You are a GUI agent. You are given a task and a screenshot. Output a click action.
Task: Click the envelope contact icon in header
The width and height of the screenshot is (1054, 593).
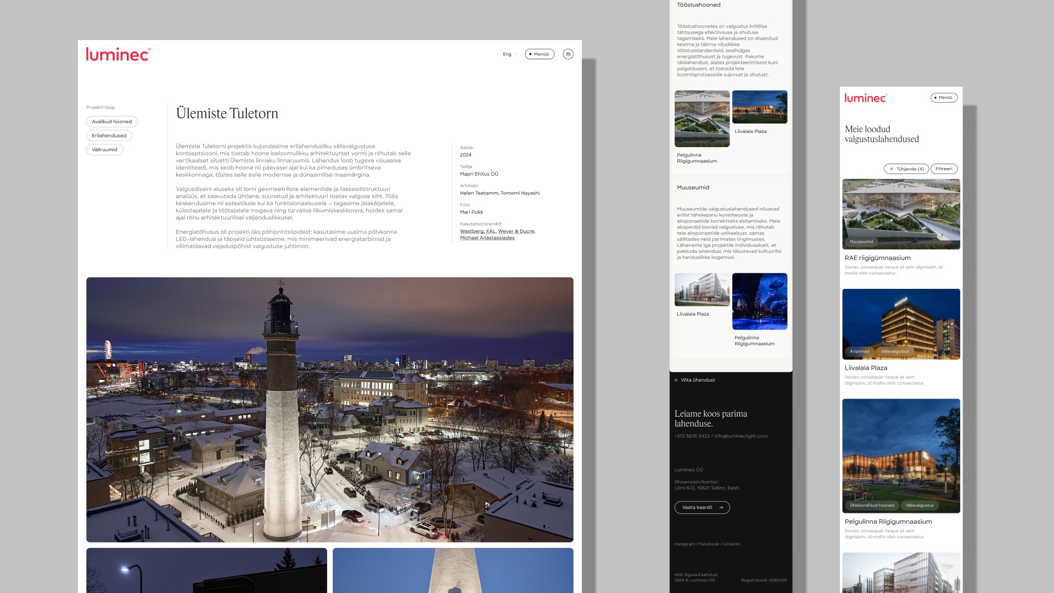coord(568,54)
